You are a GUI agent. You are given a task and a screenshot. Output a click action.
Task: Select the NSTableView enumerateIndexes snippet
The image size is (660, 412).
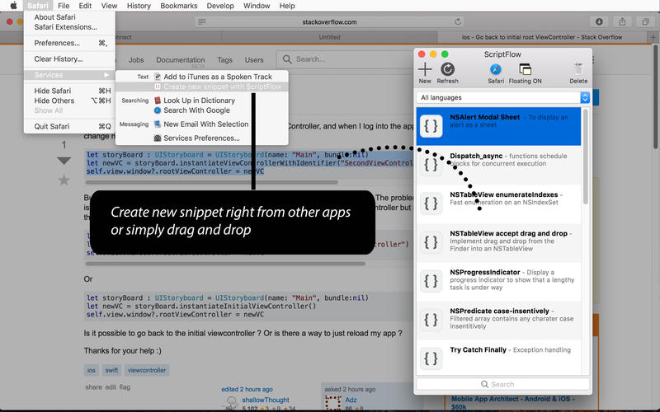click(498, 204)
